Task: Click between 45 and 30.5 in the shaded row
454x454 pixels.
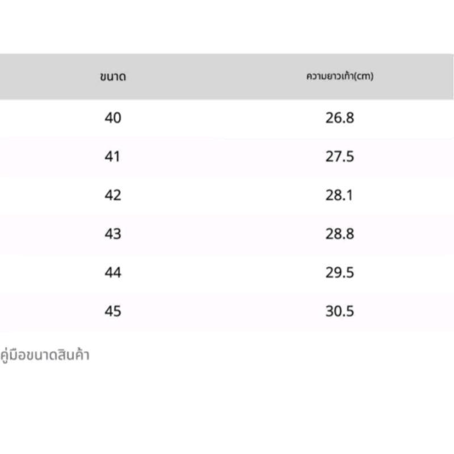Action: pyautogui.click(x=227, y=311)
